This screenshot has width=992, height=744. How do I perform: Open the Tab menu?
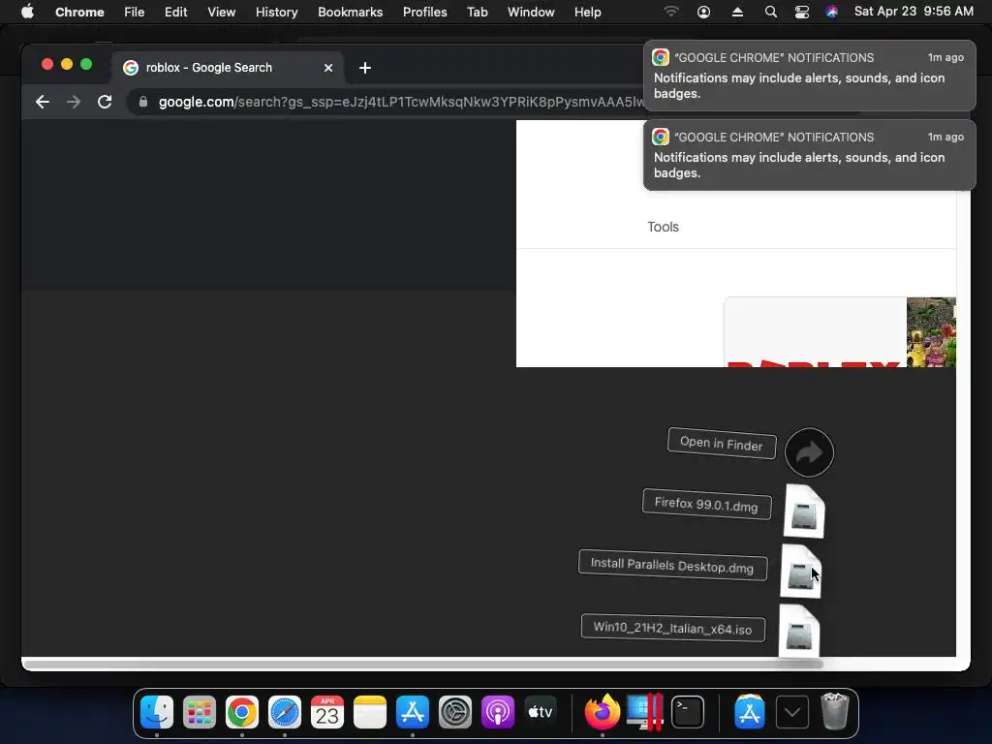click(477, 12)
